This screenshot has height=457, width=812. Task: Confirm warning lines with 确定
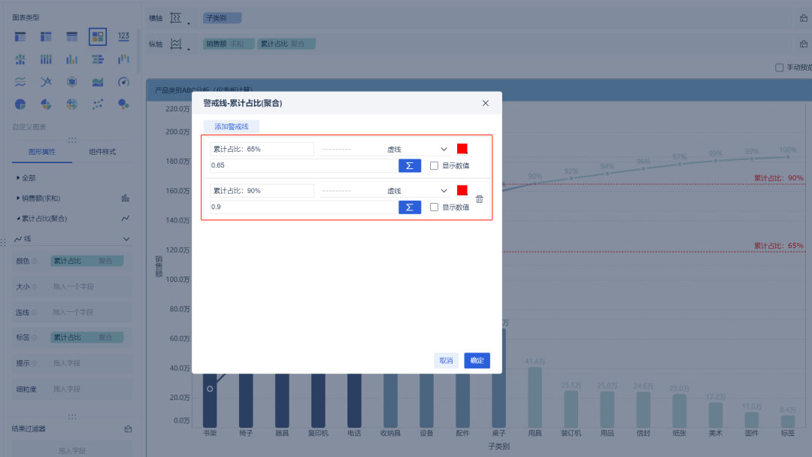click(x=477, y=361)
